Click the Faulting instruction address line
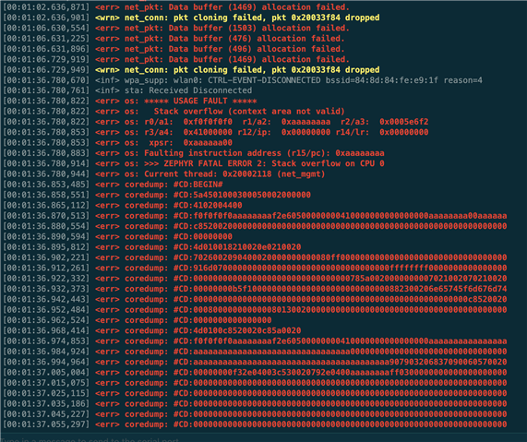Screen dimensions: 527x442 (x=194, y=153)
